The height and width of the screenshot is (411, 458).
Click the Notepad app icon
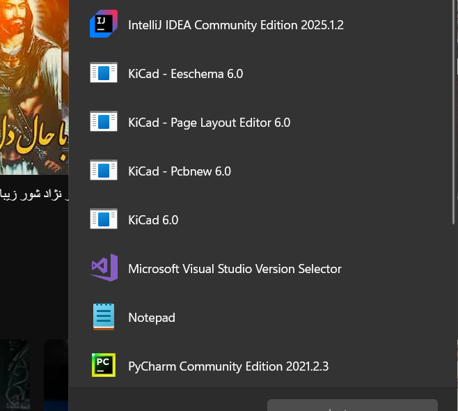coord(104,318)
